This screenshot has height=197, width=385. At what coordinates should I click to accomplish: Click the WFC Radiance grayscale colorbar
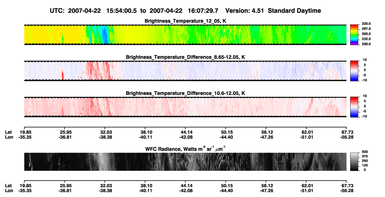click(x=354, y=162)
